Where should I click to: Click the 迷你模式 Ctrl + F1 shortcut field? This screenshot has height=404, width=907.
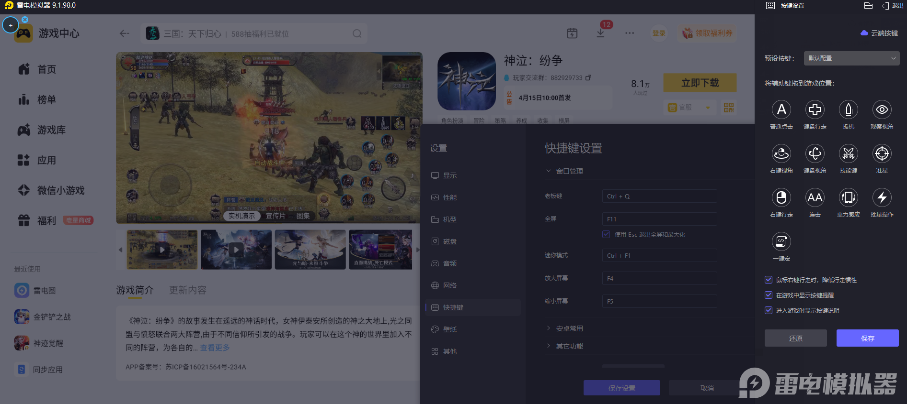tap(660, 256)
